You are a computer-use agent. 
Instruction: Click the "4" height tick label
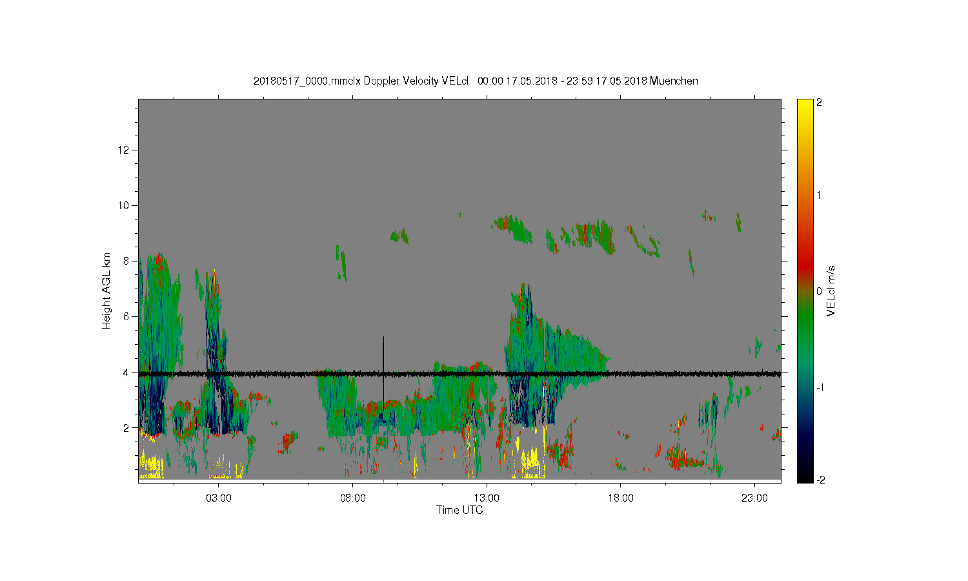(x=128, y=372)
